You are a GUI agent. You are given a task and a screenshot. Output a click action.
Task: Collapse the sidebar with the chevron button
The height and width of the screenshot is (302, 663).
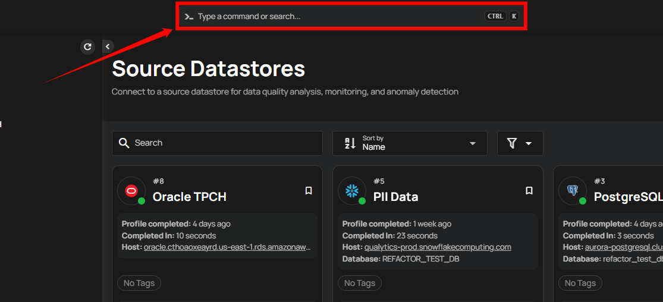pos(108,46)
